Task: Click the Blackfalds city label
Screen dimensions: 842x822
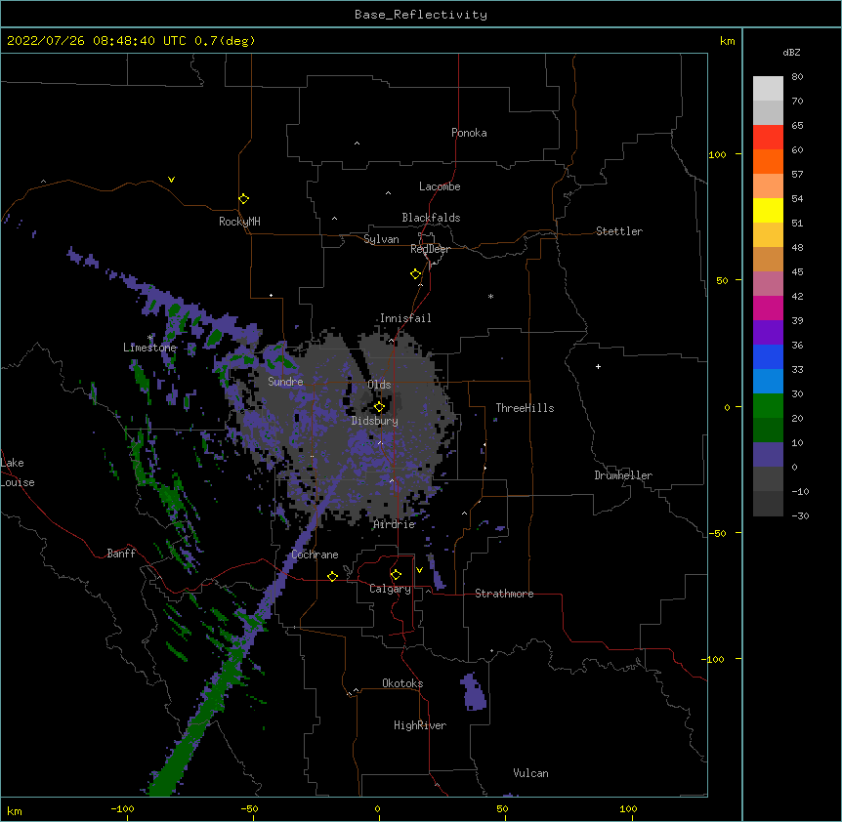Action: pyautogui.click(x=431, y=218)
